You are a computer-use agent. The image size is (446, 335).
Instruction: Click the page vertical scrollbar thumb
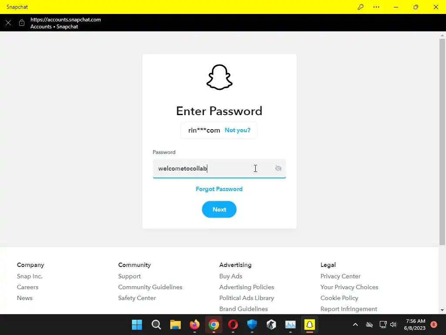[442, 142]
